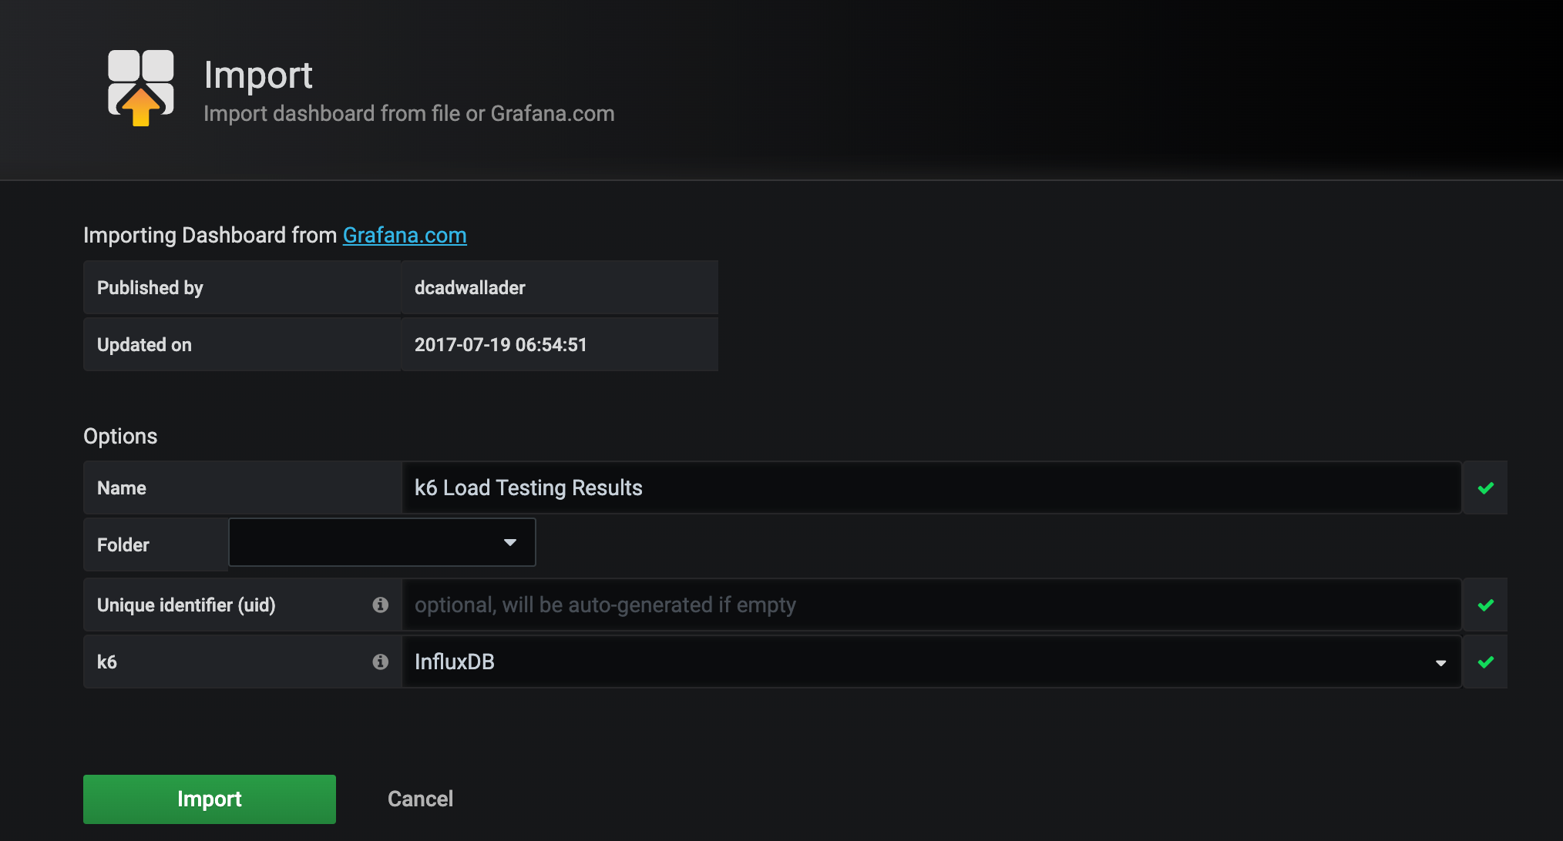Open the k6 InfluxDB data source dropdown
This screenshot has width=1563, height=841.
coord(932,662)
